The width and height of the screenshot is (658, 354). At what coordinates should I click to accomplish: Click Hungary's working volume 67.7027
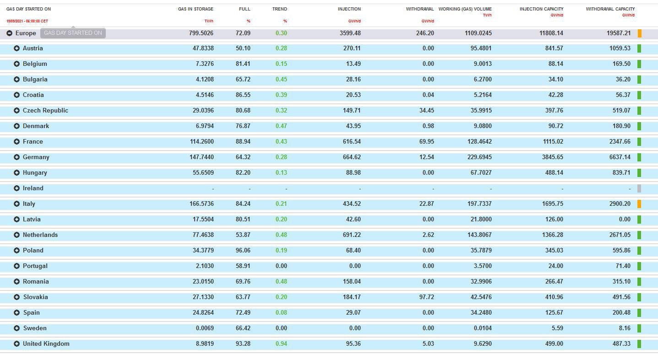[x=481, y=173]
